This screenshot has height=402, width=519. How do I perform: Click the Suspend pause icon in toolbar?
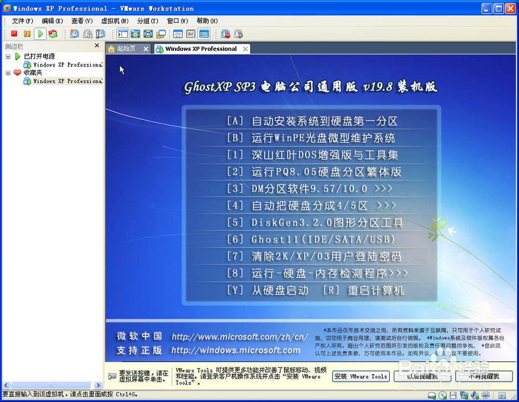click(x=27, y=34)
